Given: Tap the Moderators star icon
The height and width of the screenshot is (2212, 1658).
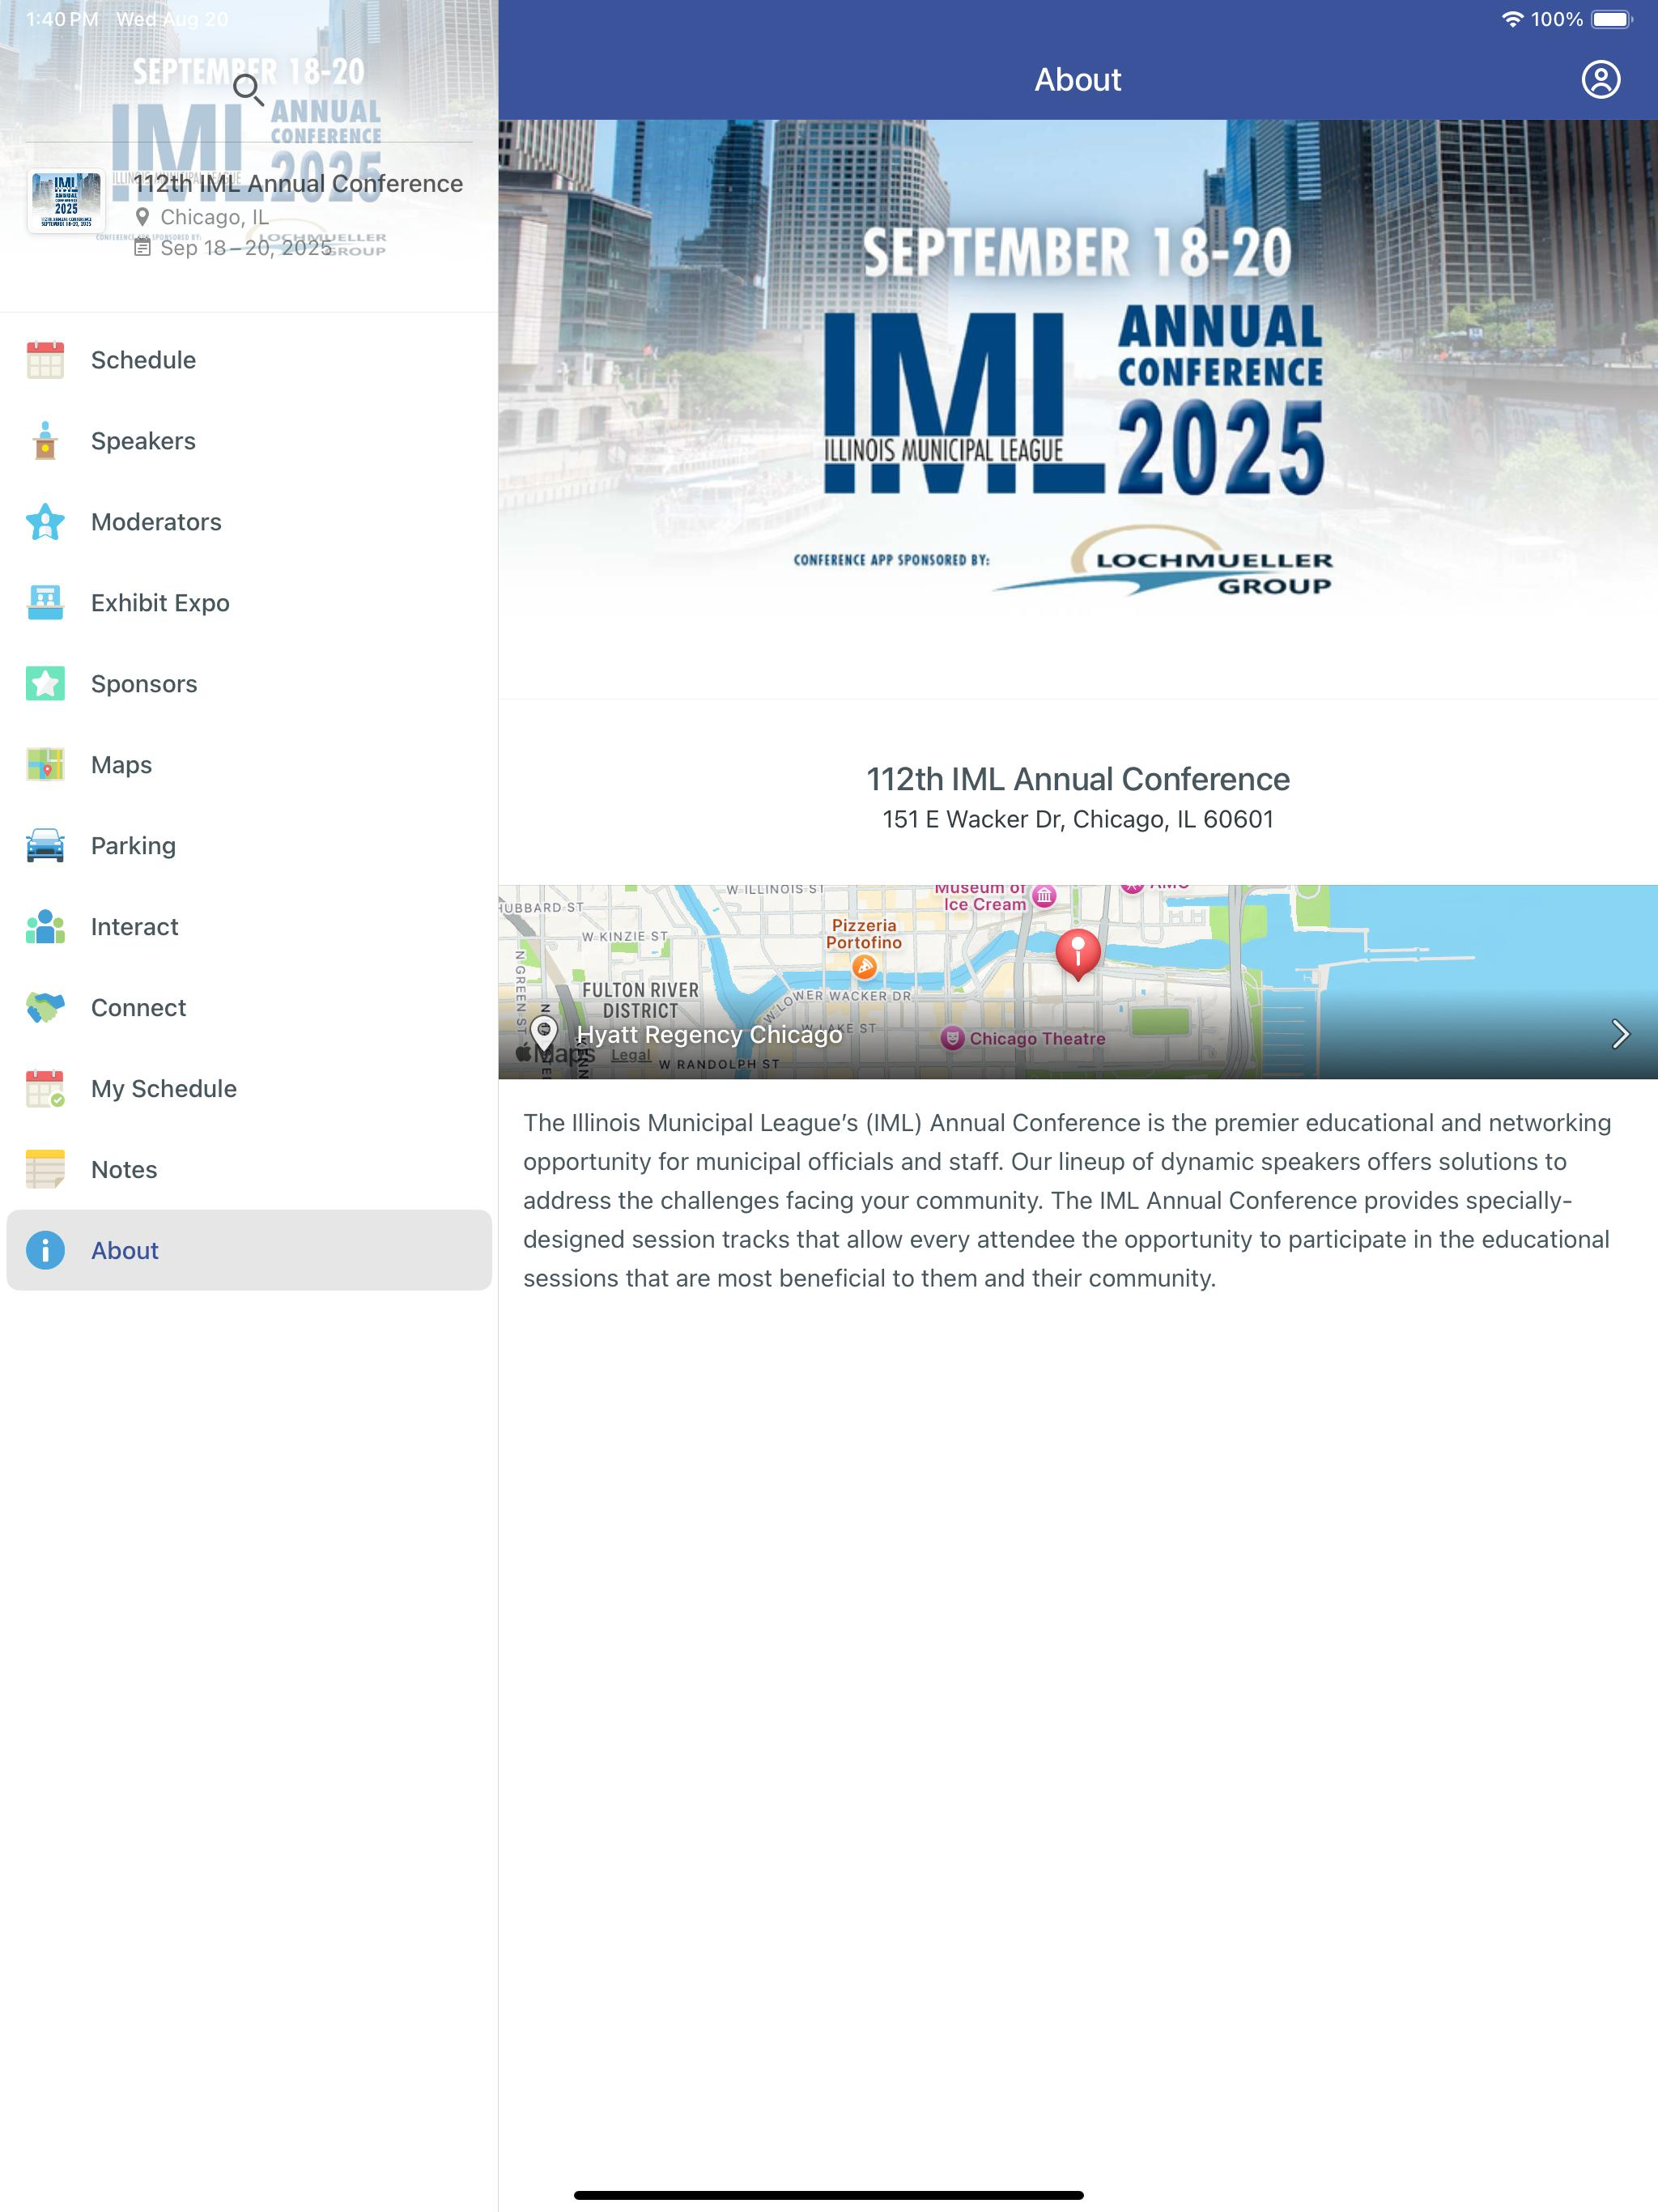Looking at the screenshot, I should click(45, 522).
